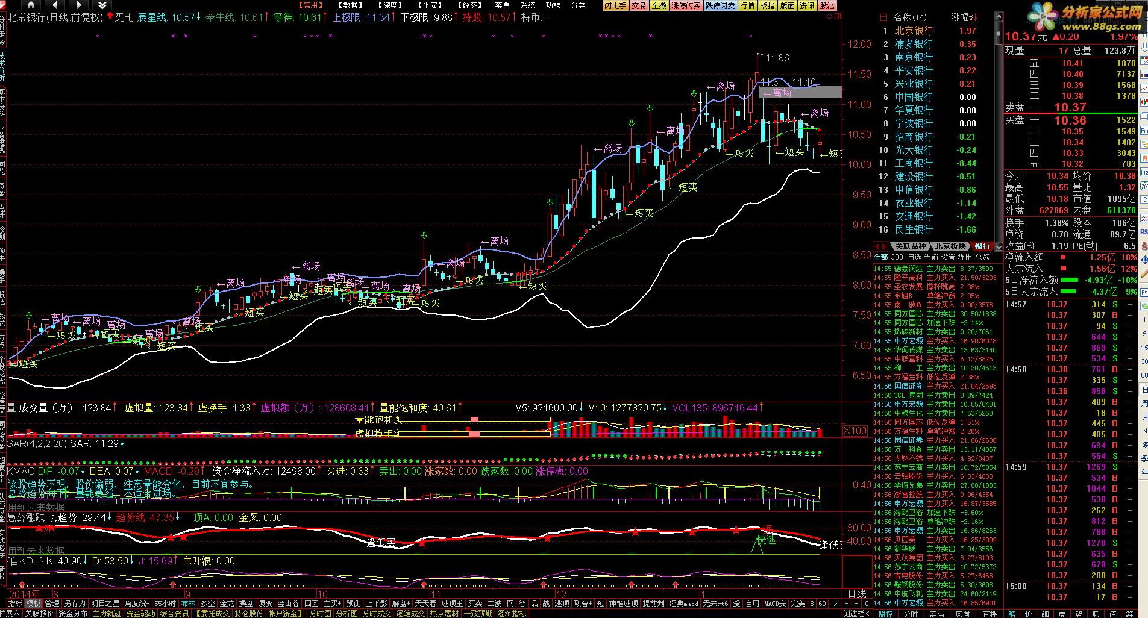The height and width of the screenshot is (618, 1148).
Task: Select 招商银行 in the stock list
Action: pos(913,137)
